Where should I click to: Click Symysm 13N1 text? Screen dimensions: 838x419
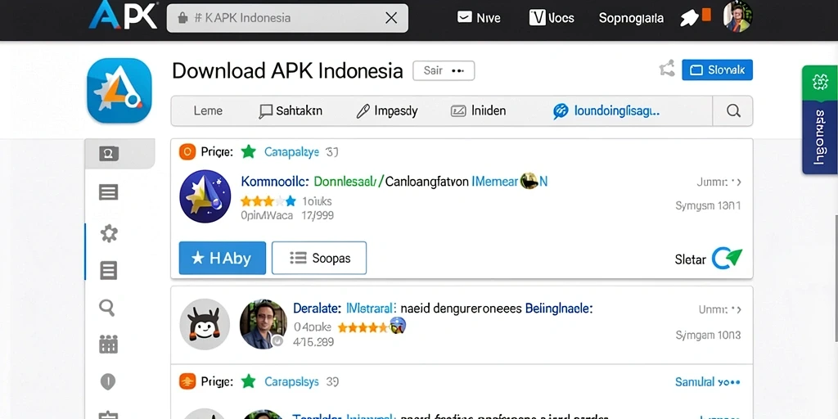(708, 205)
